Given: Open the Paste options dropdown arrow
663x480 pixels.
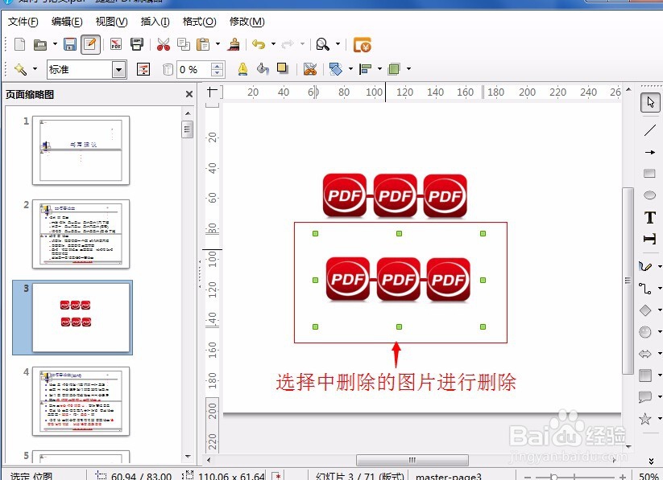Looking at the screenshot, I should coord(218,43).
